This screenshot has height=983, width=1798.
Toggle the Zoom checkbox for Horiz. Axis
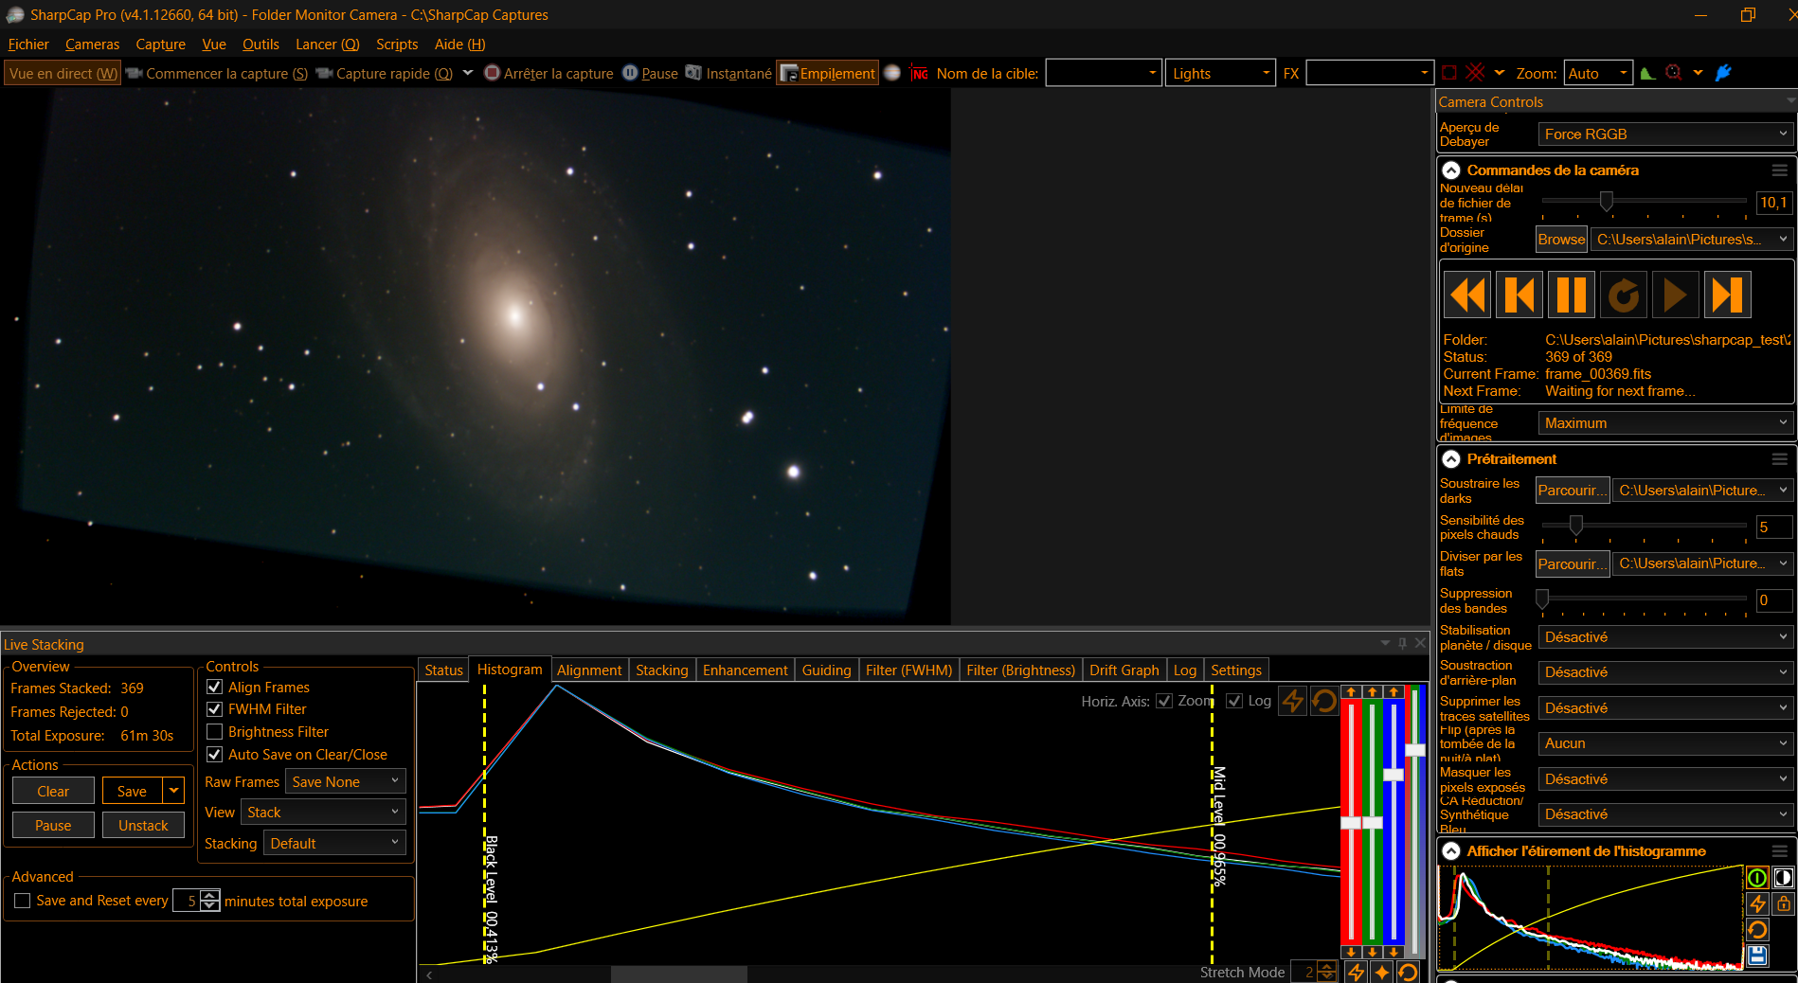point(1165,701)
